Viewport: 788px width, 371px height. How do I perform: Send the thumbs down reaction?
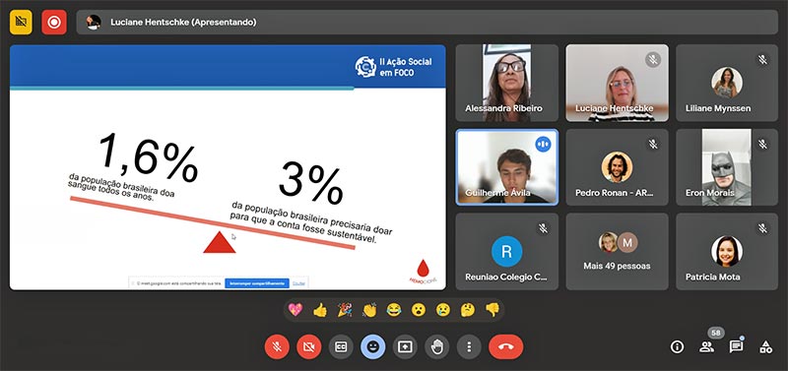492,310
